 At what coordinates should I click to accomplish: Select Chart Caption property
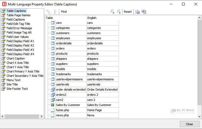click(16, 58)
